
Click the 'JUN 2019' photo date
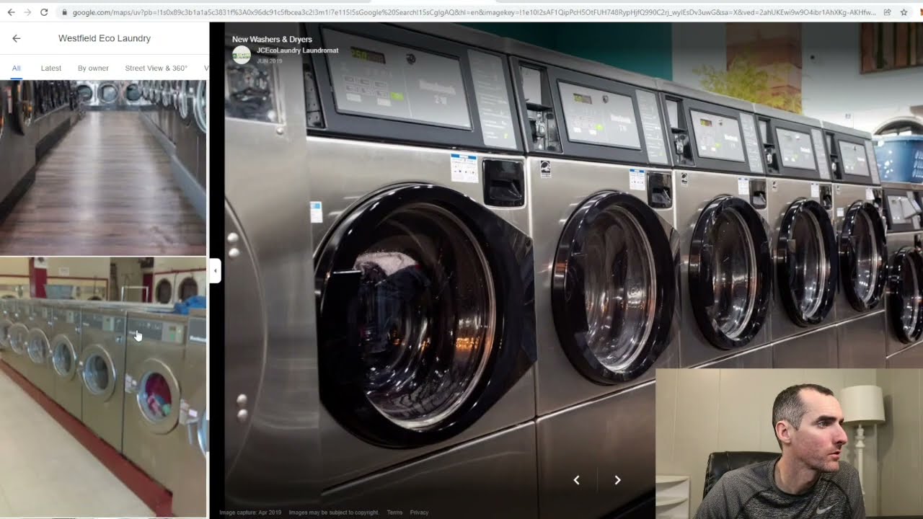pos(269,61)
